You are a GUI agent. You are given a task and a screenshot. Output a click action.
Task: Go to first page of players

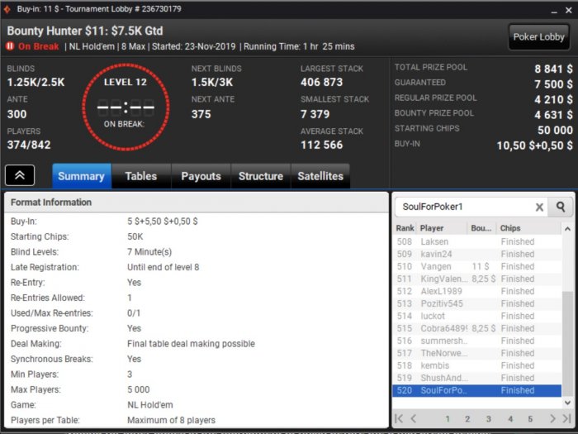point(399,418)
